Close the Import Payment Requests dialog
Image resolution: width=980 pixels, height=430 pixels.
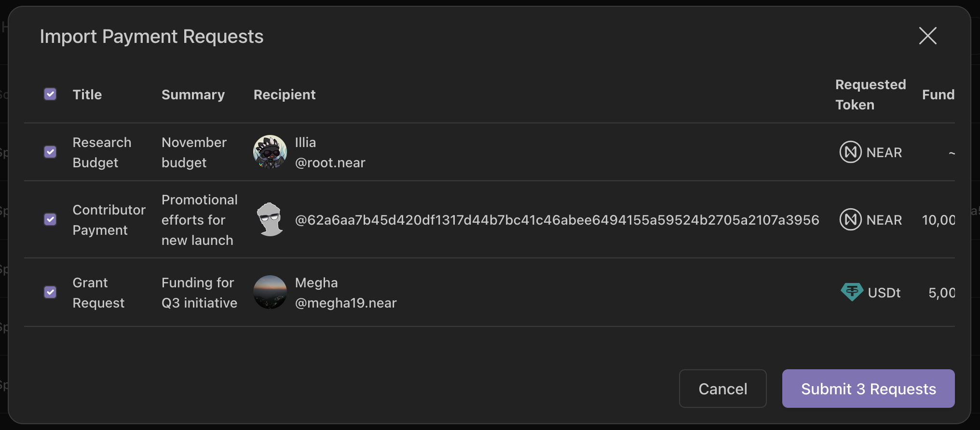[x=927, y=36]
